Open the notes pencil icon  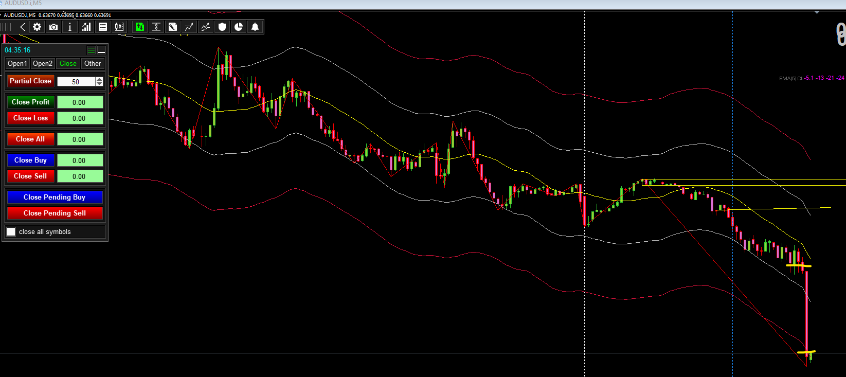[173, 27]
